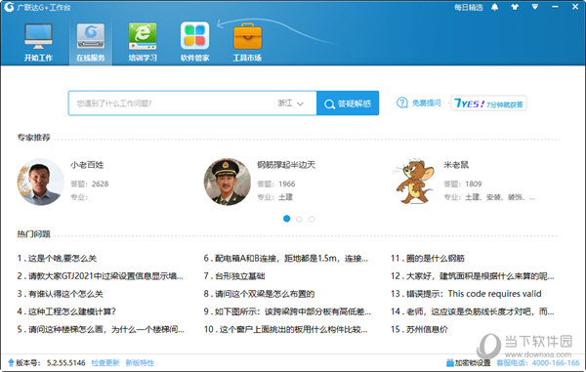The width and height of the screenshot is (586, 372).
Task: Open question 5 about 楼梯怎么画
Action: (x=101, y=329)
